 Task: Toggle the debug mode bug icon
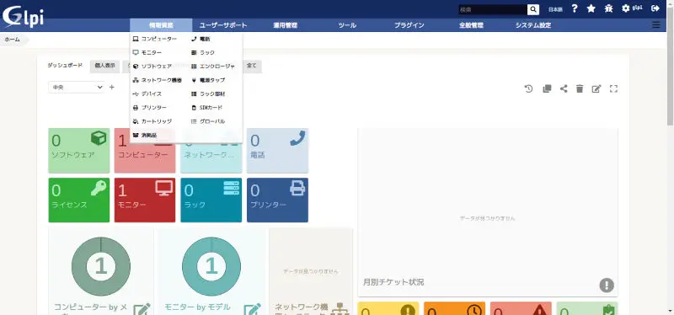click(608, 8)
